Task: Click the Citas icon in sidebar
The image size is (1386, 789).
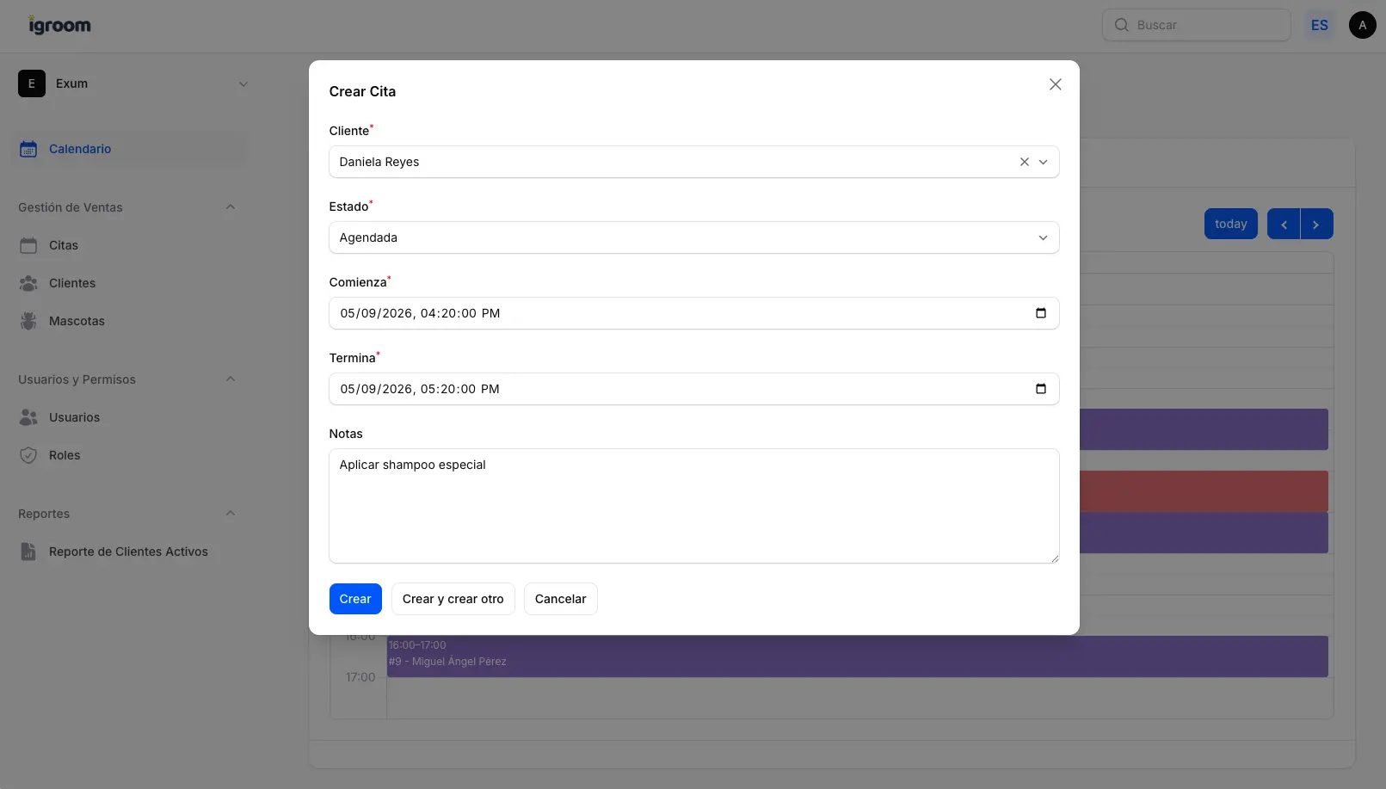Action: pos(28,245)
